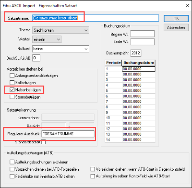Select the Buchungsdatum cell for period 10
The width and height of the screenshot is (192, 188).
(139, 118)
